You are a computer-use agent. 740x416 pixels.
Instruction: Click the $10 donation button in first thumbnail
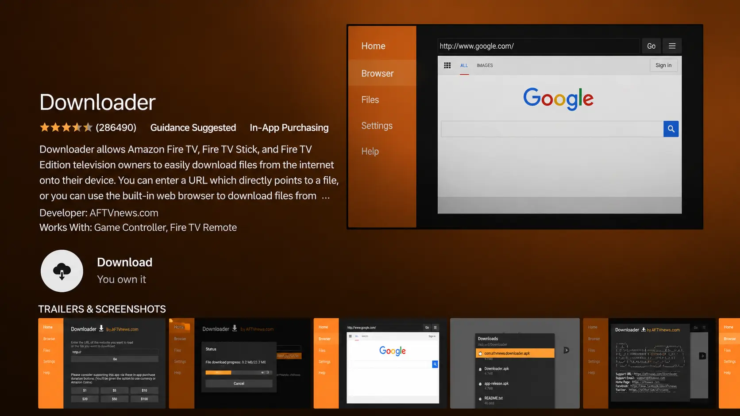pyautogui.click(x=144, y=390)
